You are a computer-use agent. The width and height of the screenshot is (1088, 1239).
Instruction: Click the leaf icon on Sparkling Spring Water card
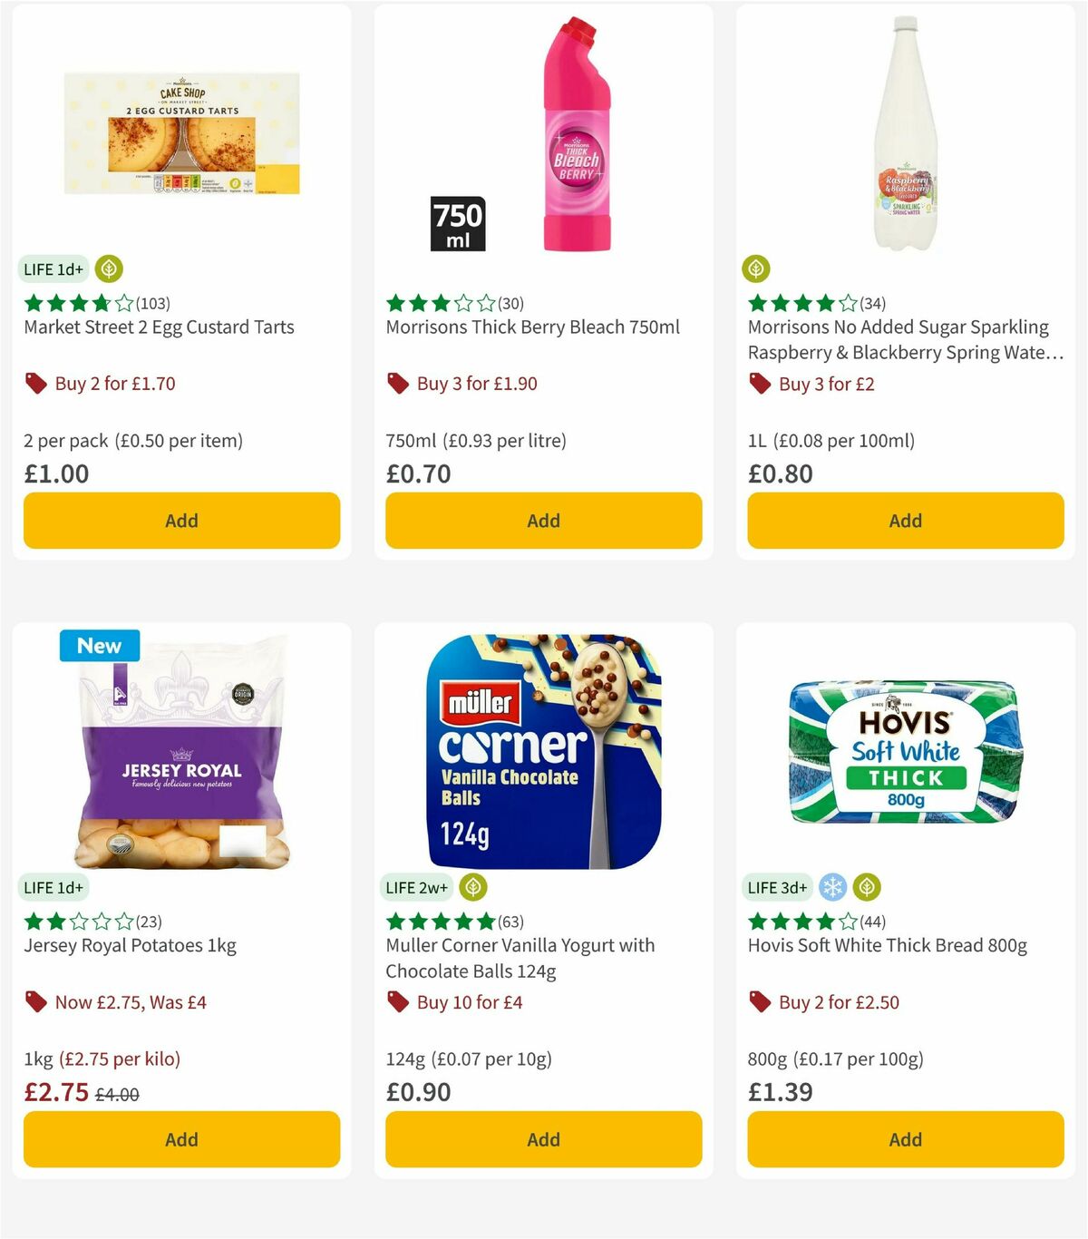click(756, 268)
